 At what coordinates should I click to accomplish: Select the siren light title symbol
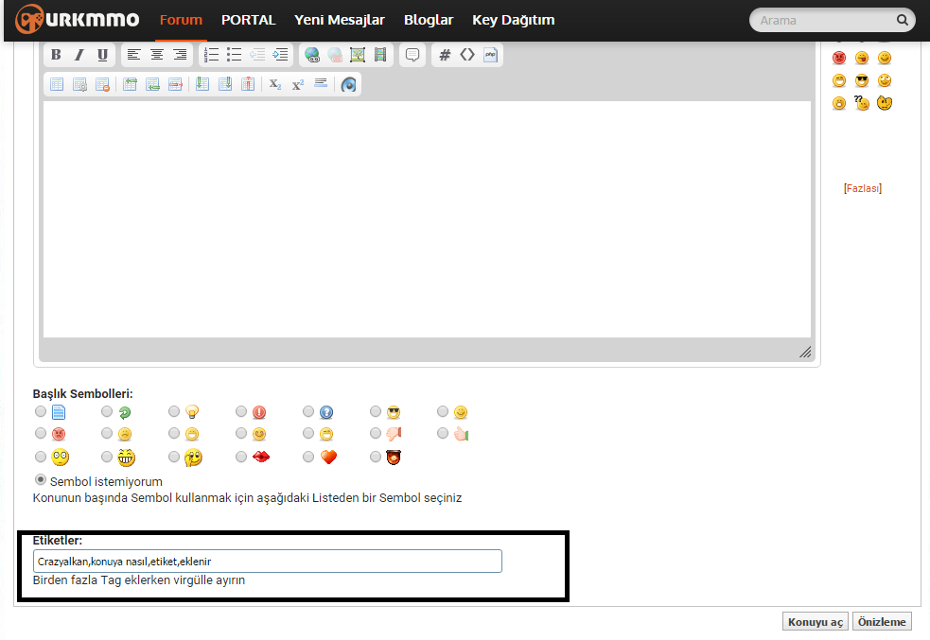pos(376,457)
